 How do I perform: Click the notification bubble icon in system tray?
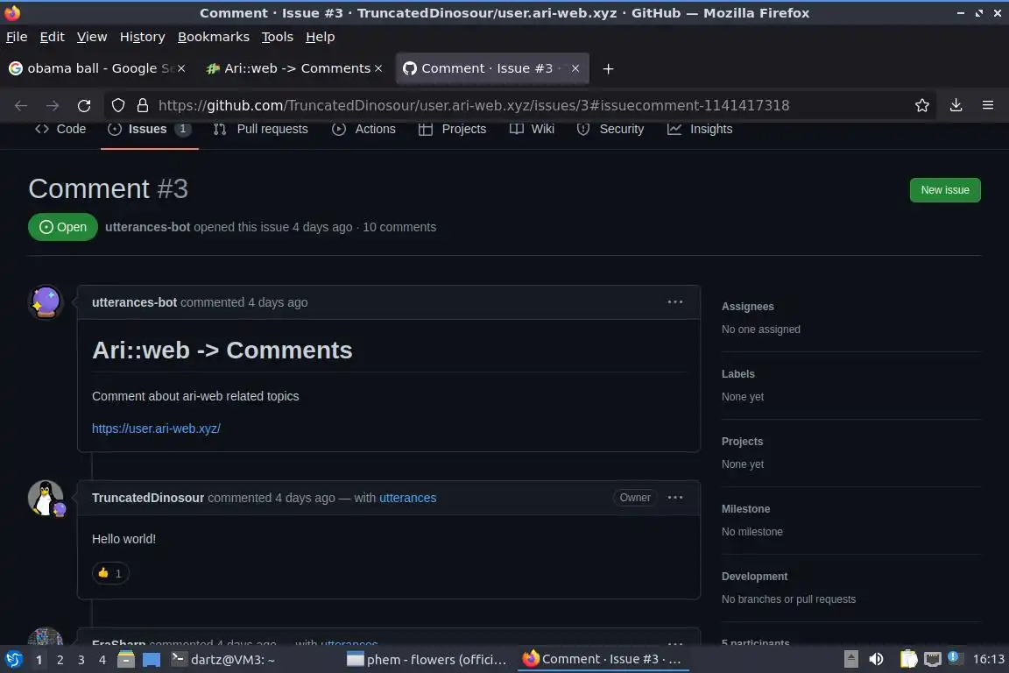click(955, 657)
